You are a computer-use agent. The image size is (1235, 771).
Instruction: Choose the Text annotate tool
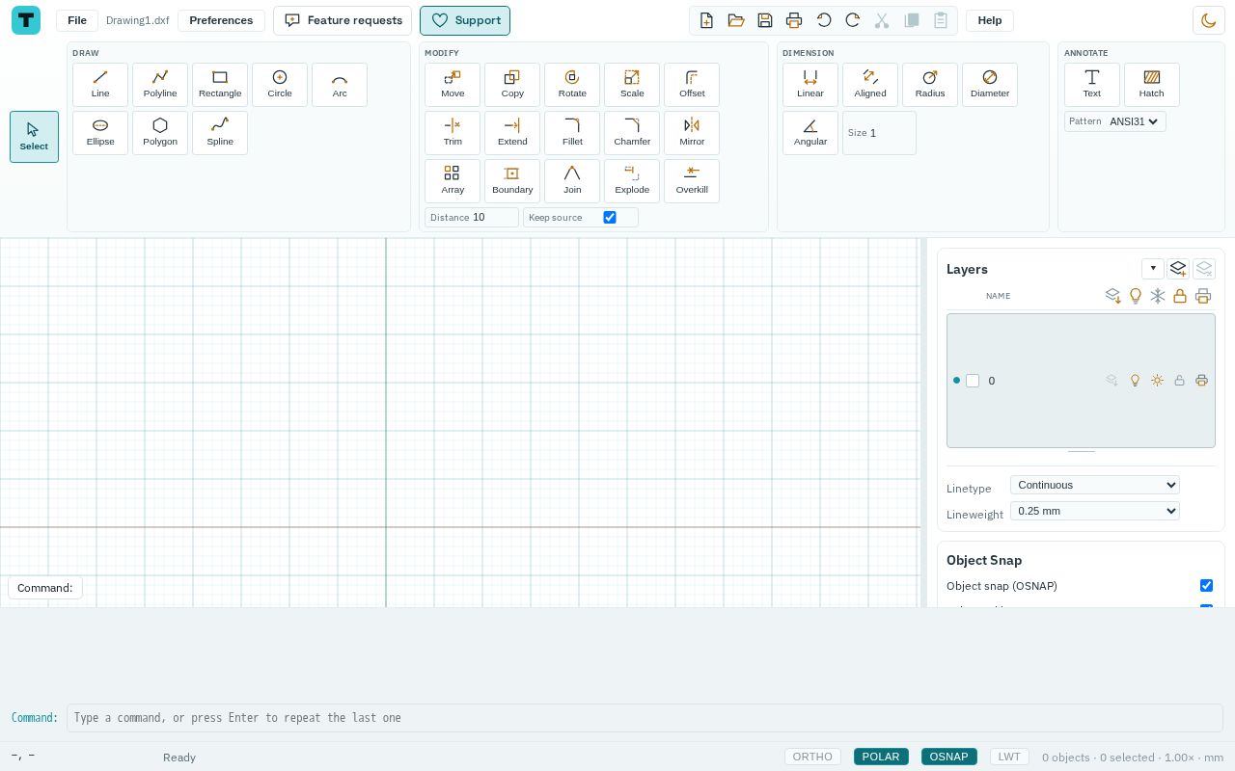[1092, 85]
